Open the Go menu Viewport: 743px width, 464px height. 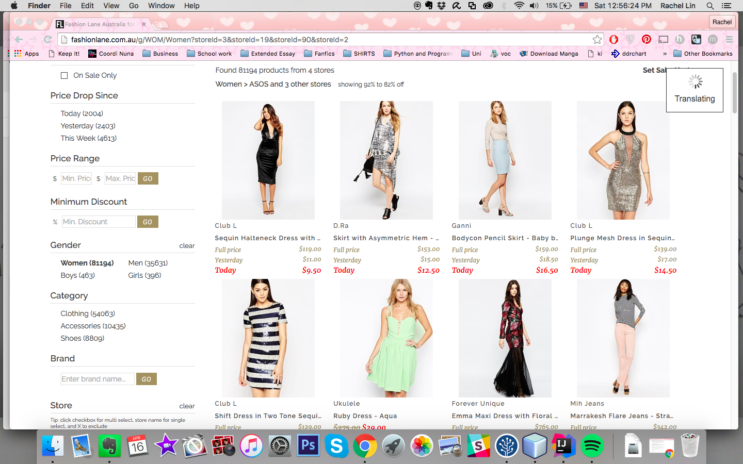[x=134, y=6]
